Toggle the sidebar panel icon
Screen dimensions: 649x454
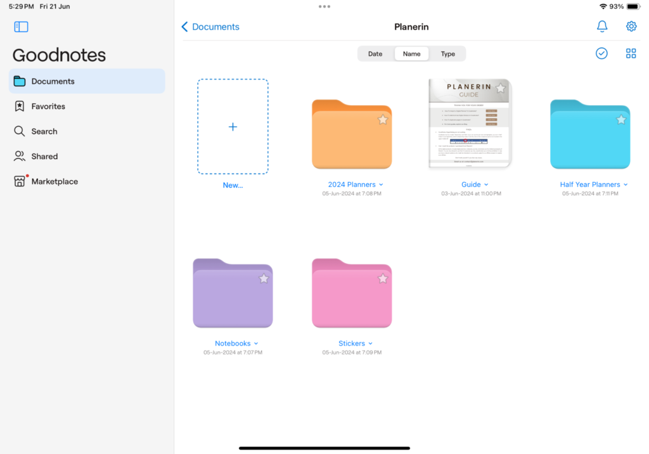[x=21, y=27]
